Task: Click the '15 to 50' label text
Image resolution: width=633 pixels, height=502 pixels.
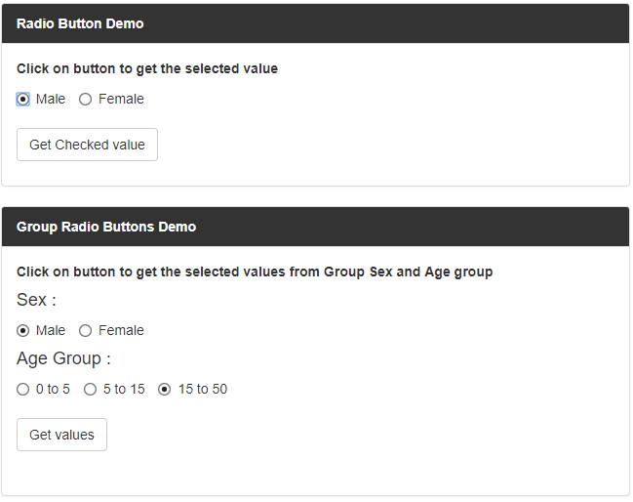Action: click(x=202, y=389)
